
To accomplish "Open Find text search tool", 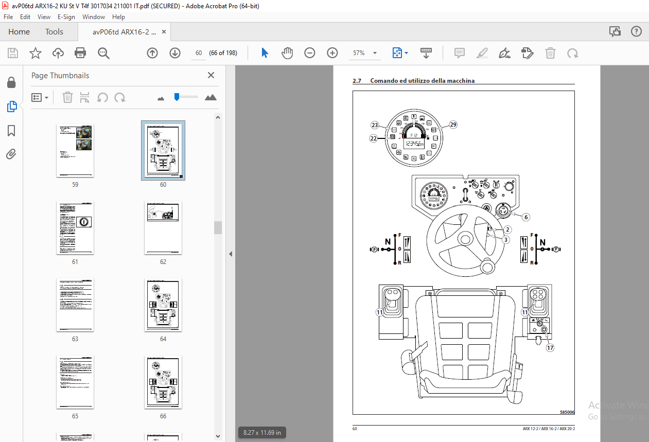I will [x=103, y=53].
